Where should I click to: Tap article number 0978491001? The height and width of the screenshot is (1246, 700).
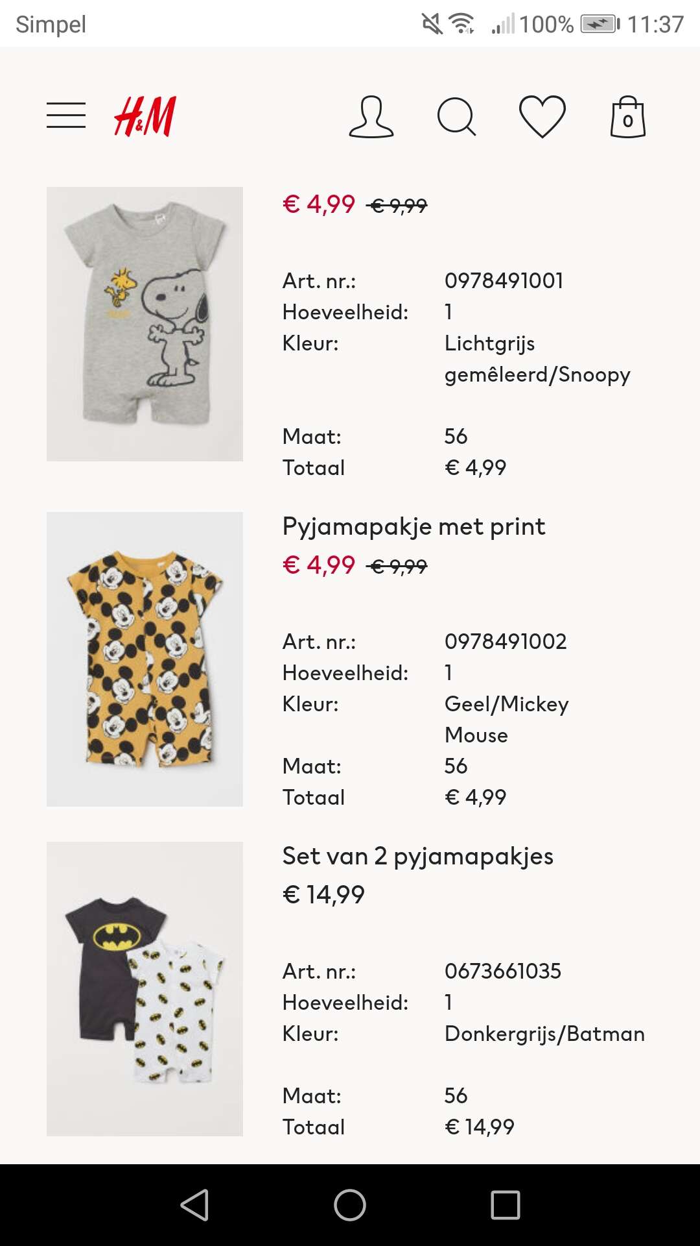click(504, 281)
